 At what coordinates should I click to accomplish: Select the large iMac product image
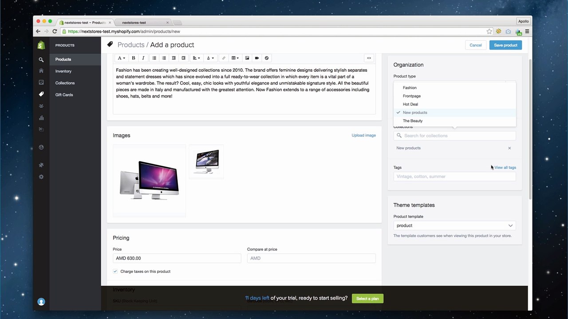[150, 181]
